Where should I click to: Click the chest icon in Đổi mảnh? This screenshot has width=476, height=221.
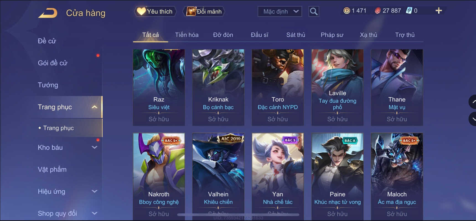191,11
